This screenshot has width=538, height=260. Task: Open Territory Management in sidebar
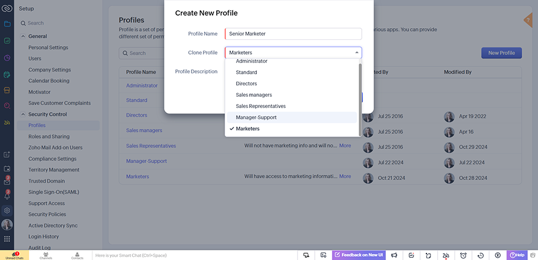coord(54,170)
